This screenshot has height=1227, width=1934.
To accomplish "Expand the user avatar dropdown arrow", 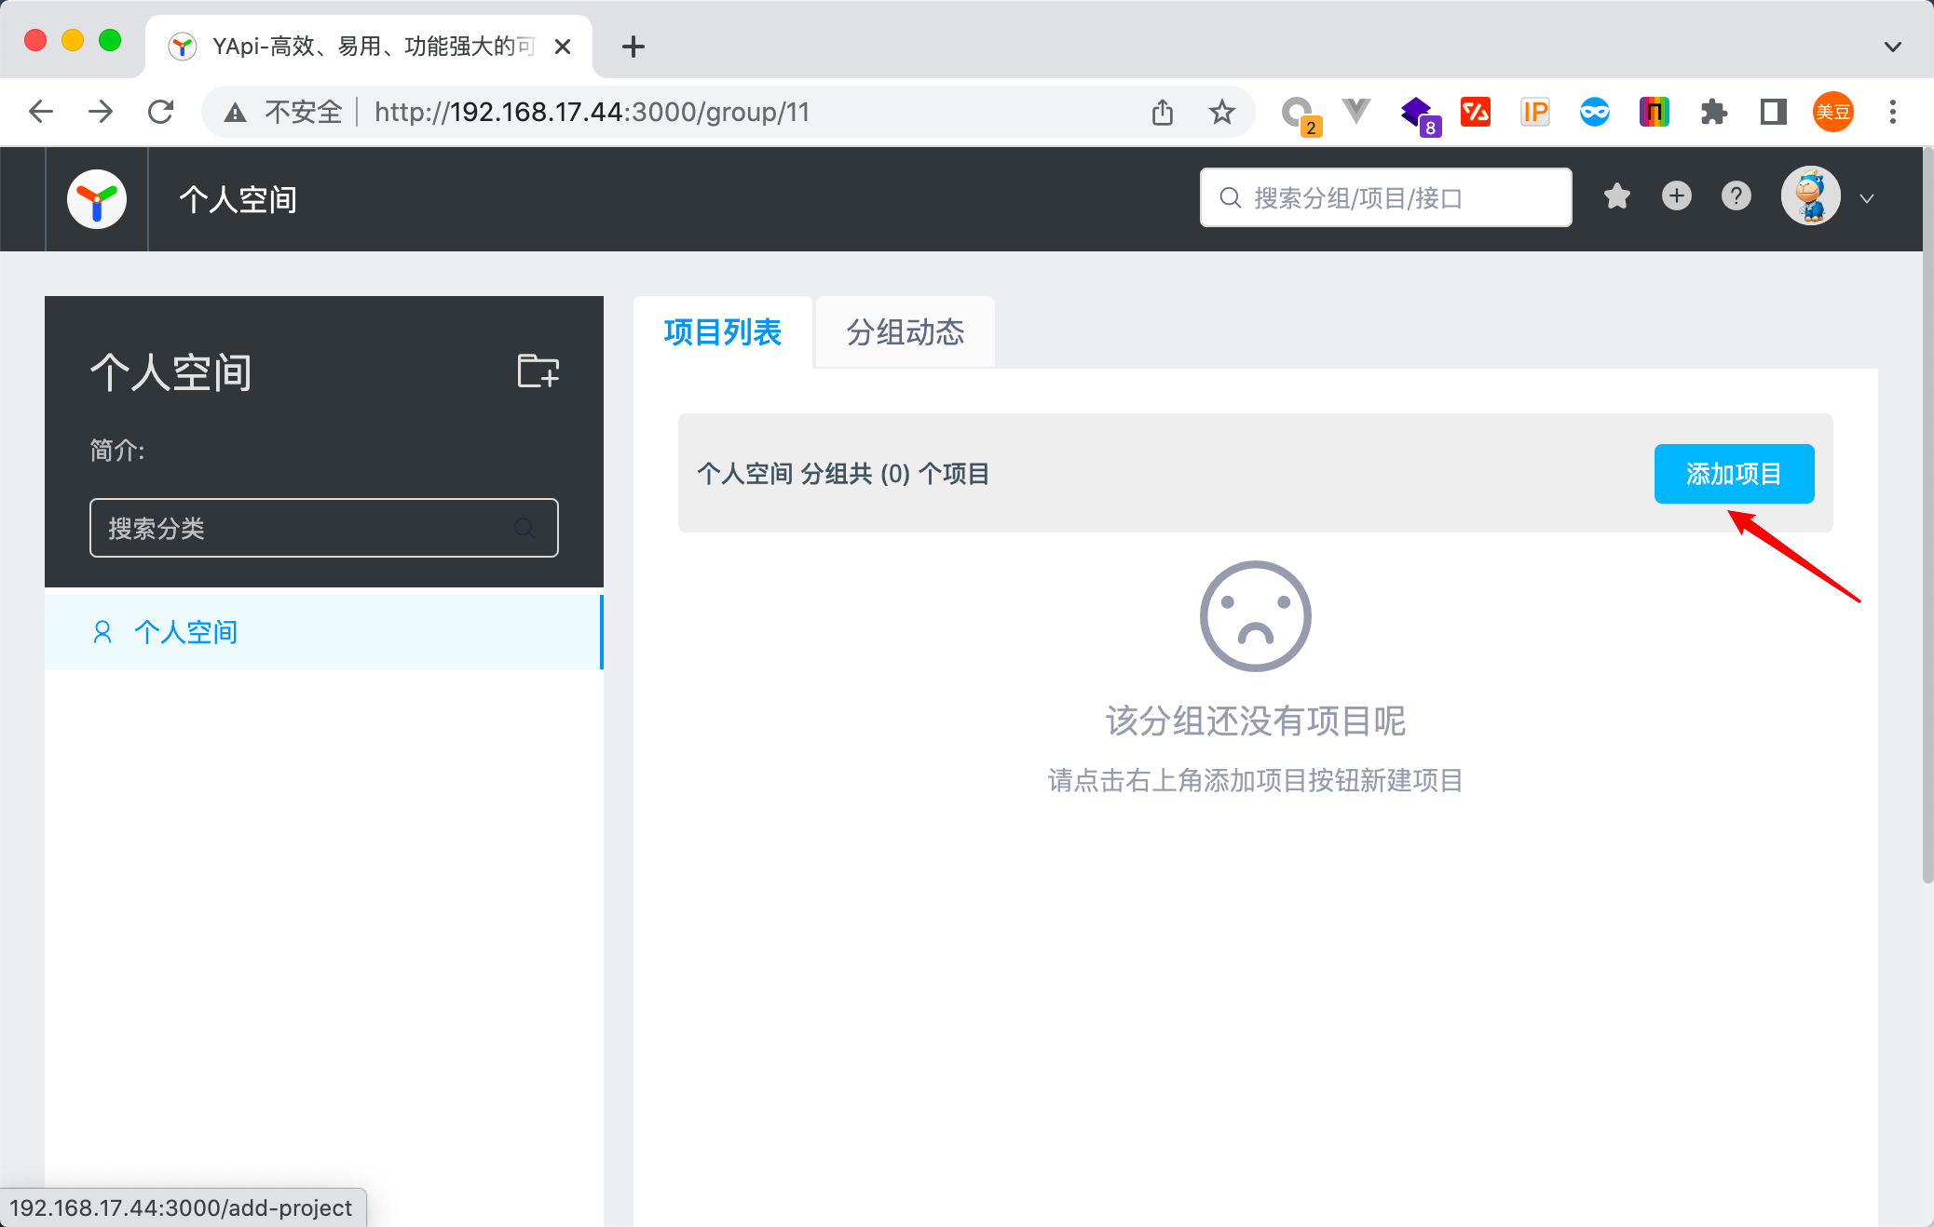I will coord(1867,198).
